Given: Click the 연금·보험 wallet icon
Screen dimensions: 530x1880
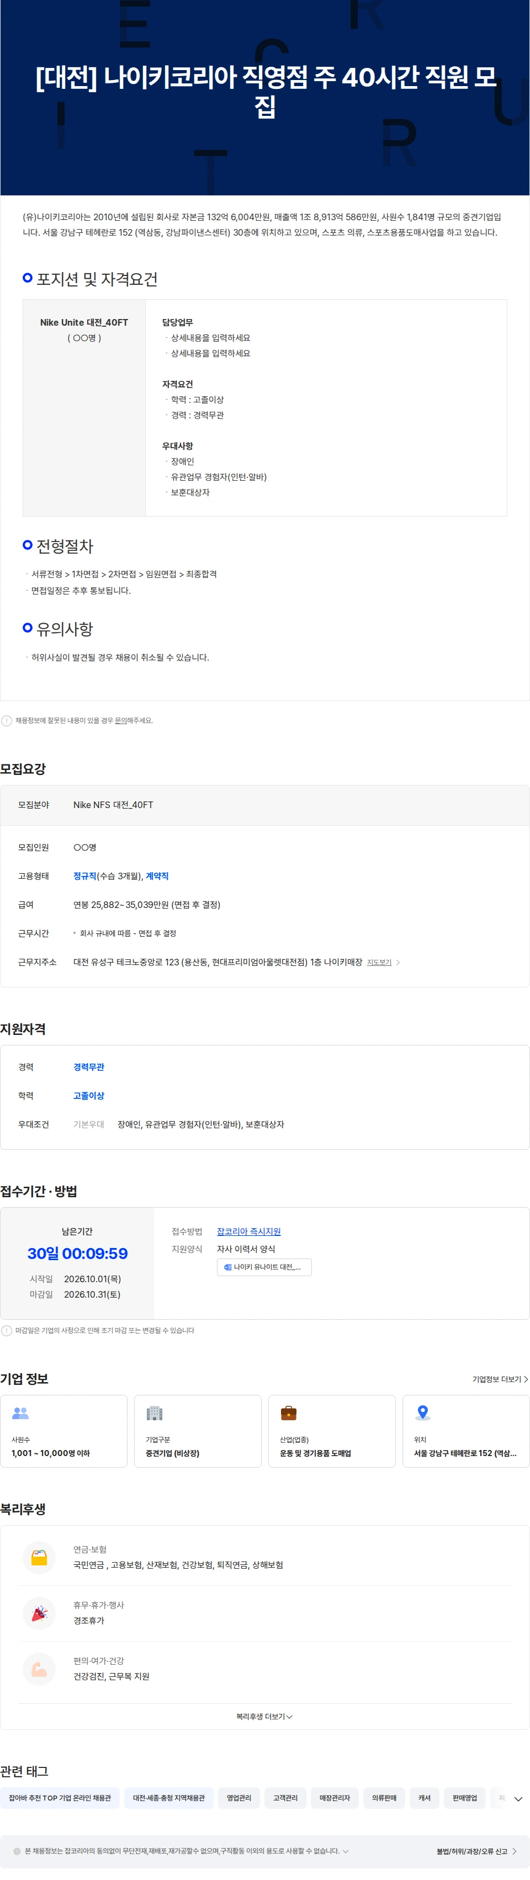Looking at the screenshot, I should 39,1558.
